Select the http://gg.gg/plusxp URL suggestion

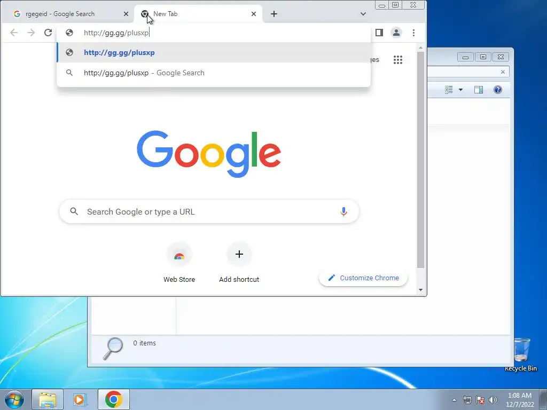(x=214, y=53)
